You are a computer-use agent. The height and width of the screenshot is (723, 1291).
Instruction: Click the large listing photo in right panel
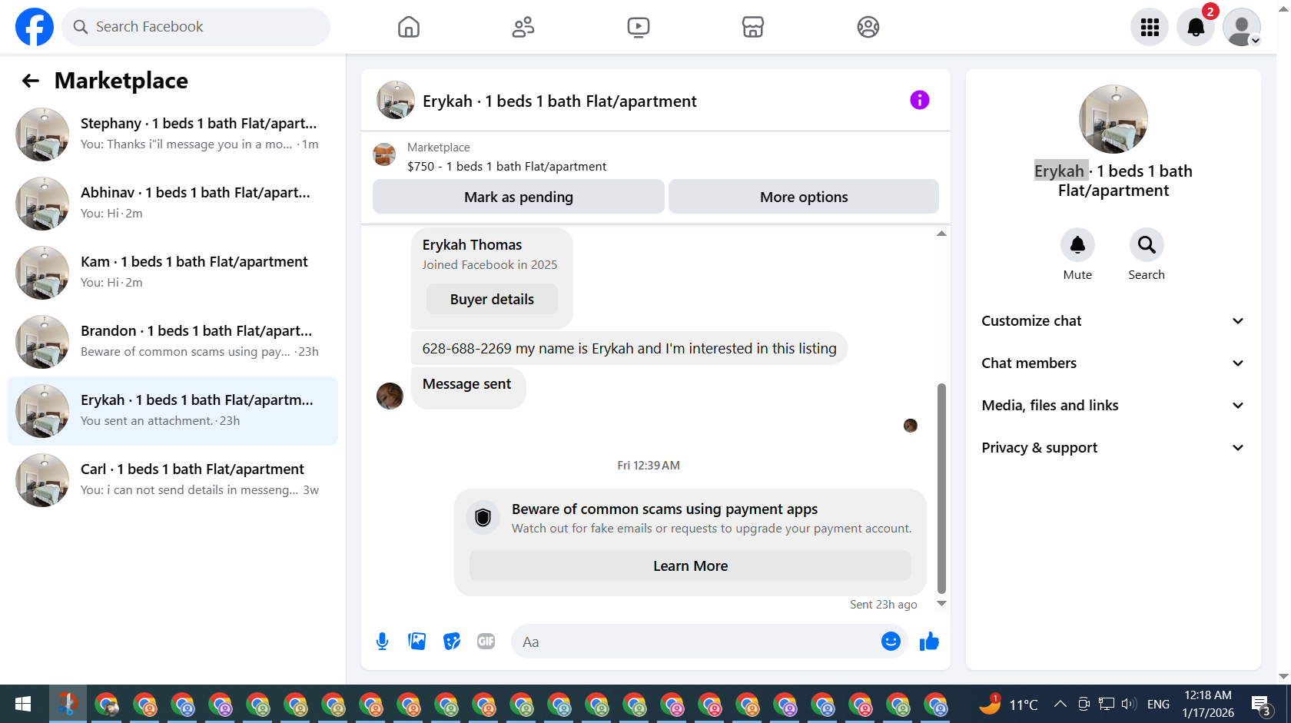pos(1113,119)
